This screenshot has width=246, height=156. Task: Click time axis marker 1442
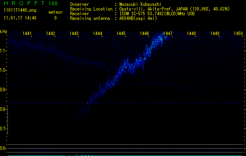pyautogui.click(x=50, y=33)
